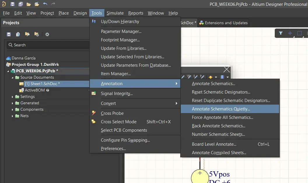Click the folder-with-gear project options icon
The image size is (308, 183).
tap(36, 34)
